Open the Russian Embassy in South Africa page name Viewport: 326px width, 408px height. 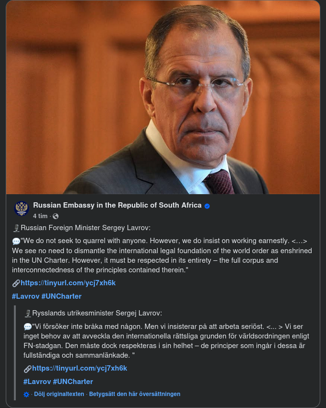[117, 205]
